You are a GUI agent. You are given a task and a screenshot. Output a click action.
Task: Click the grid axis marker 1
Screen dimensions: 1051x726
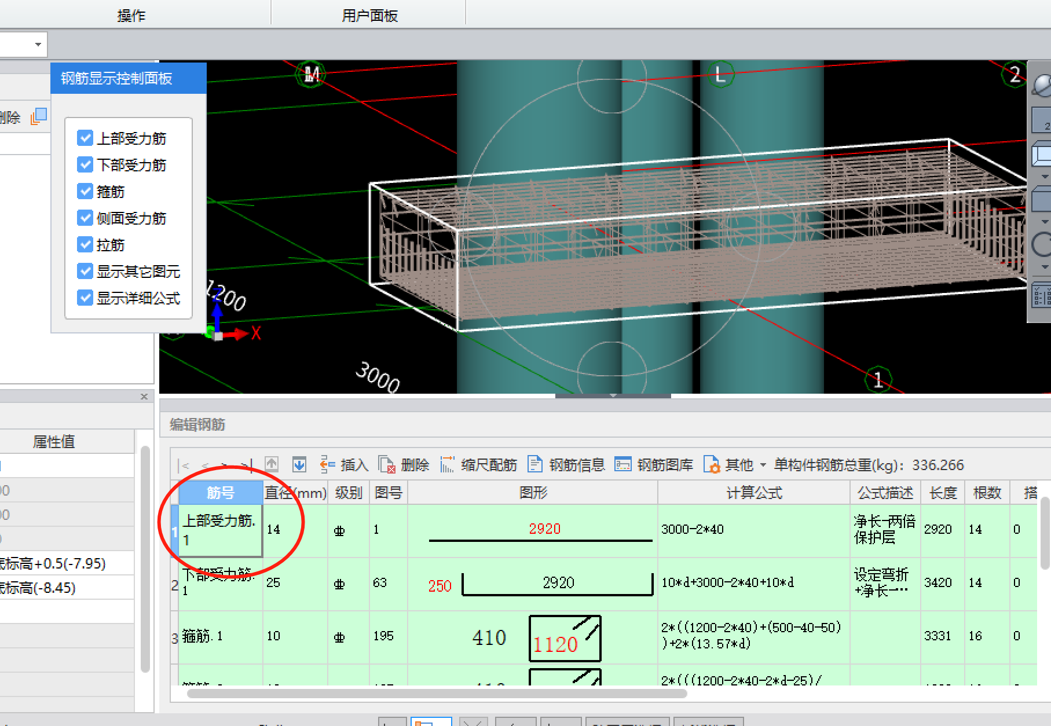[878, 380]
